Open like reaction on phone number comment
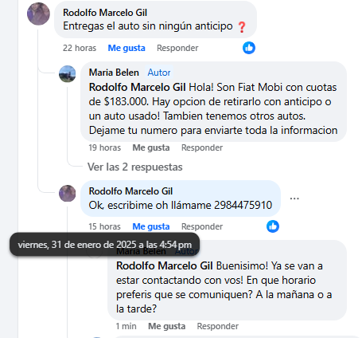 click(273, 226)
